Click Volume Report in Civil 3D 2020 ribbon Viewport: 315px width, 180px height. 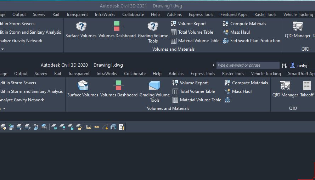pos(190,83)
